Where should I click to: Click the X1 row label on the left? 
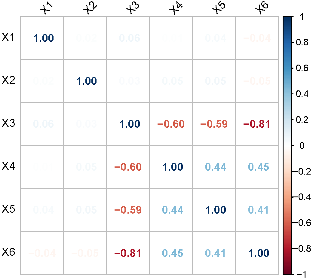[8, 37]
